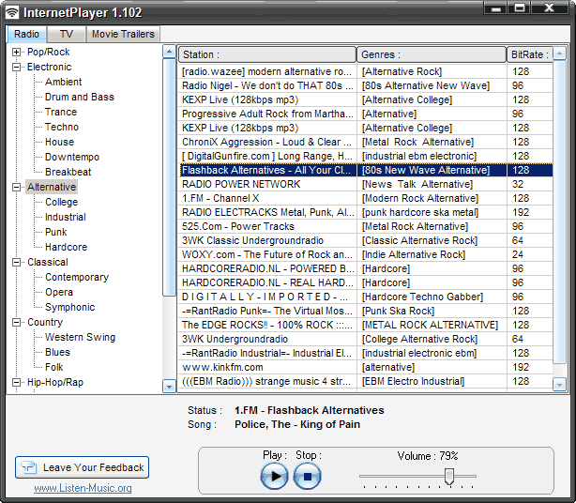
Task: Select WOXY.com Future of Rock station
Action: tap(366, 254)
